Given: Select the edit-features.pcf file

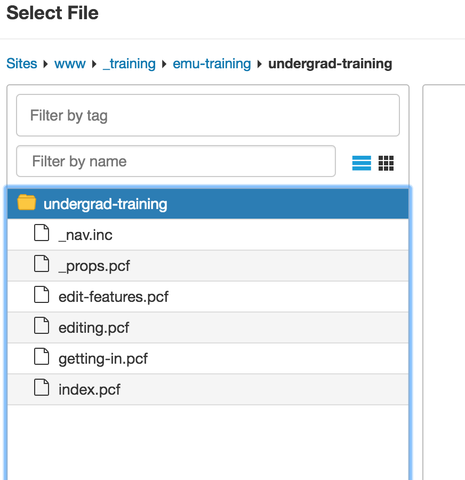Looking at the screenshot, I should (114, 296).
